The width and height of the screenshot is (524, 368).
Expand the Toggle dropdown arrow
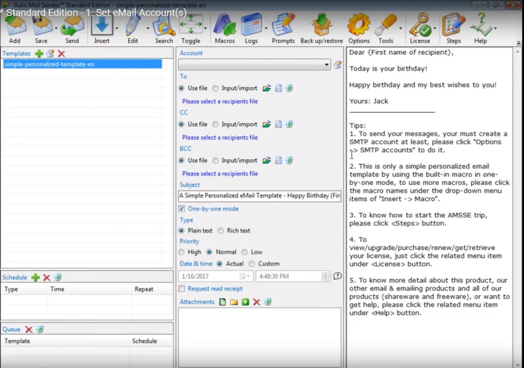[x=205, y=28]
